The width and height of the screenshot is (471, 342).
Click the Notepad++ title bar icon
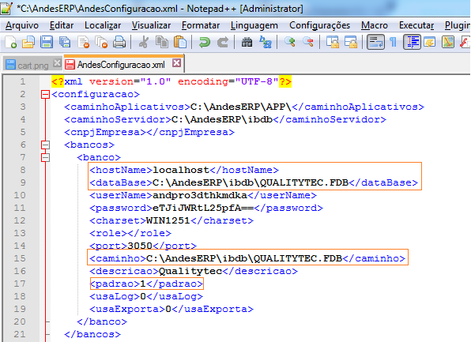point(6,8)
